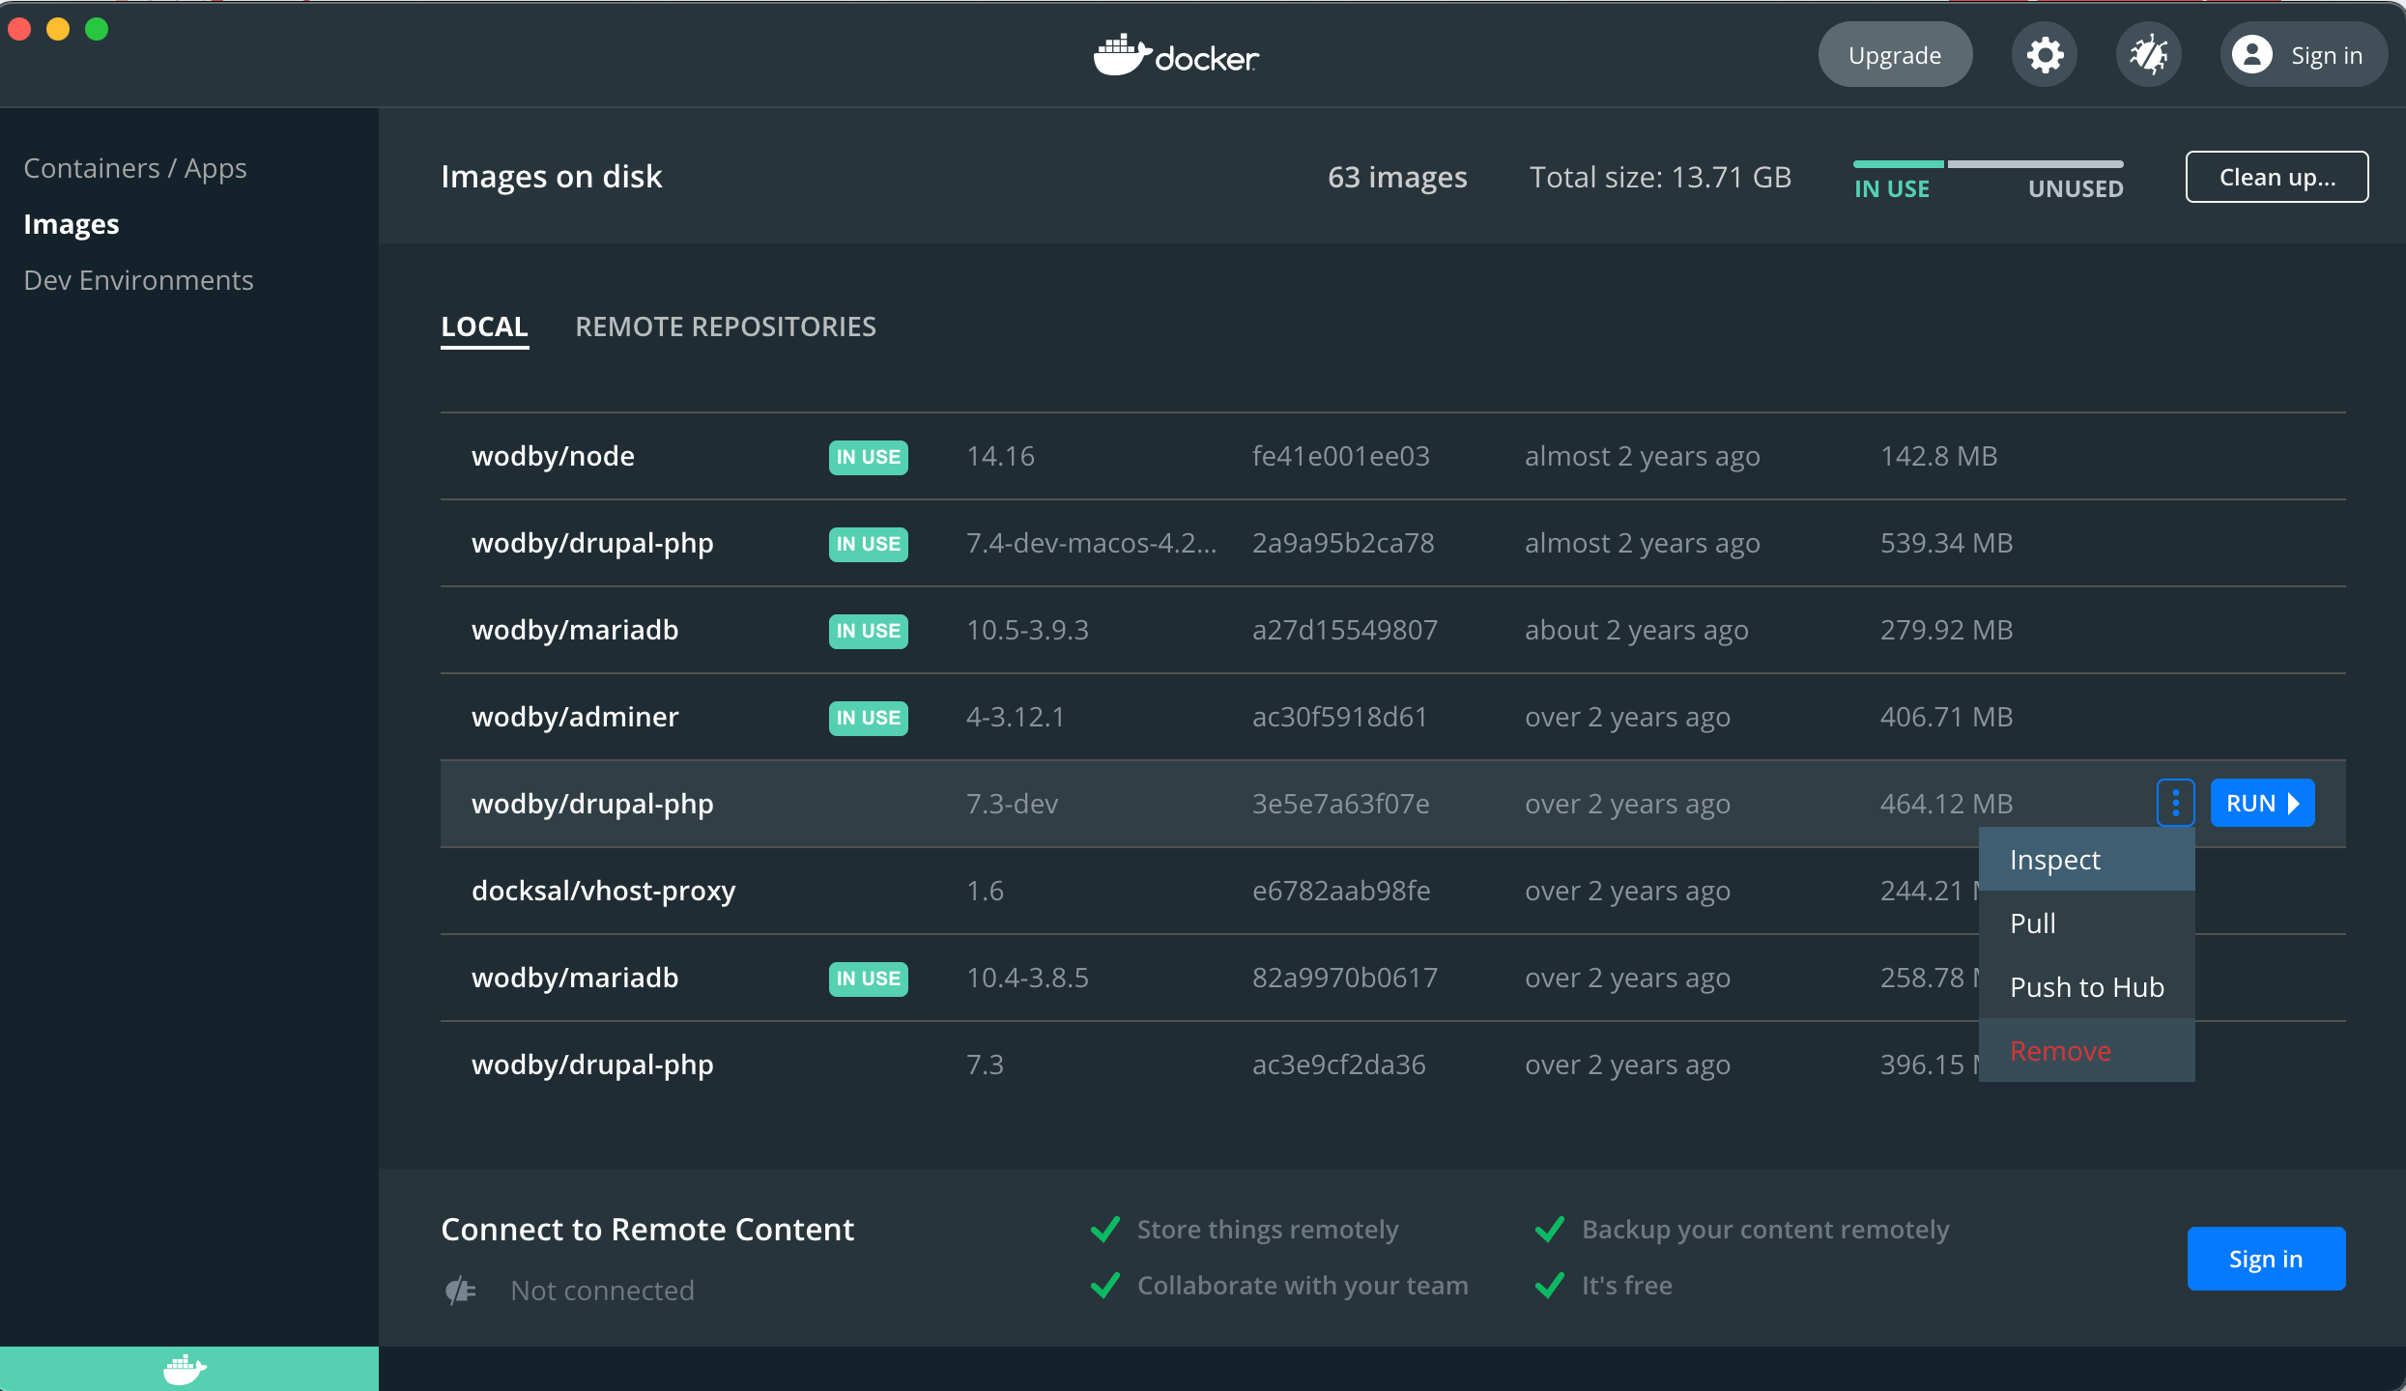Click IN USE badge on wodby/node row
Image resolution: width=2406 pixels, height=1391 pixels.
click(868, 457)
